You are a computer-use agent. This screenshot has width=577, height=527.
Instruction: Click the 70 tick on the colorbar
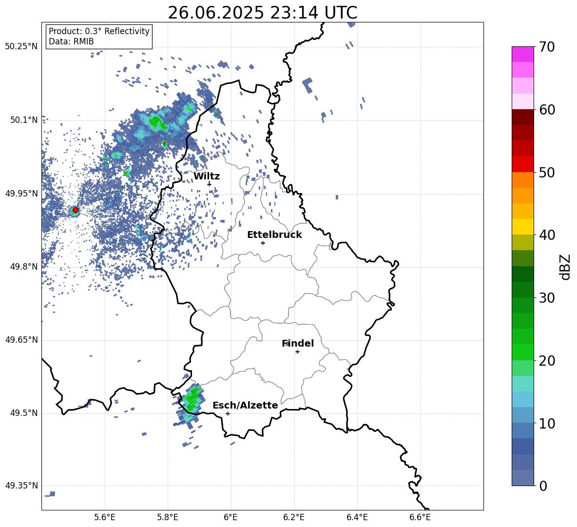point(547,47)
